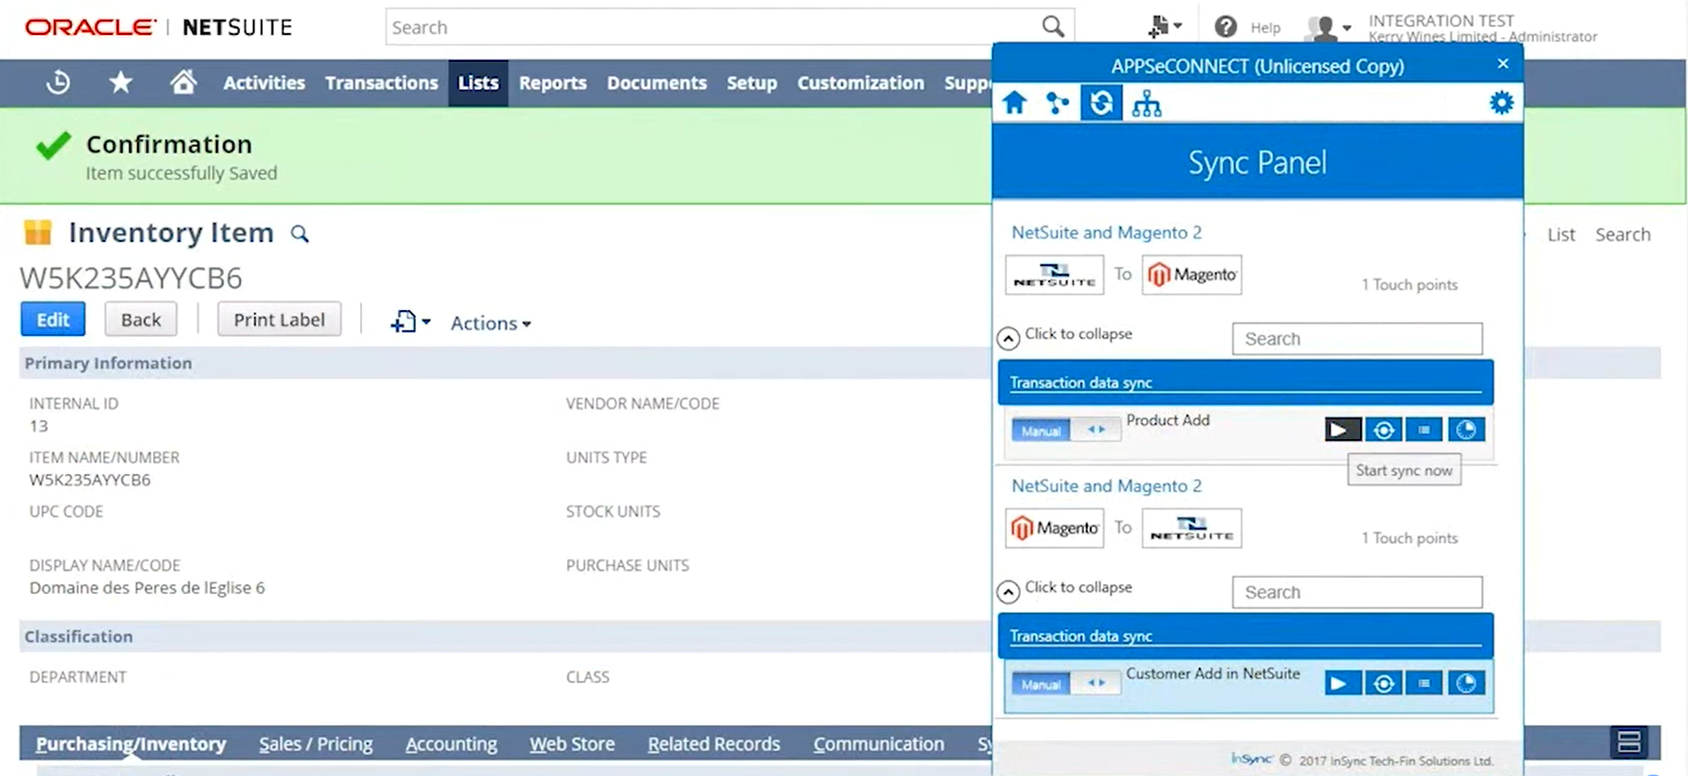Click NetSuite destination logo in second connection
The width and height of the screenshot is (1688, 776).
(x=1193, y=529)
